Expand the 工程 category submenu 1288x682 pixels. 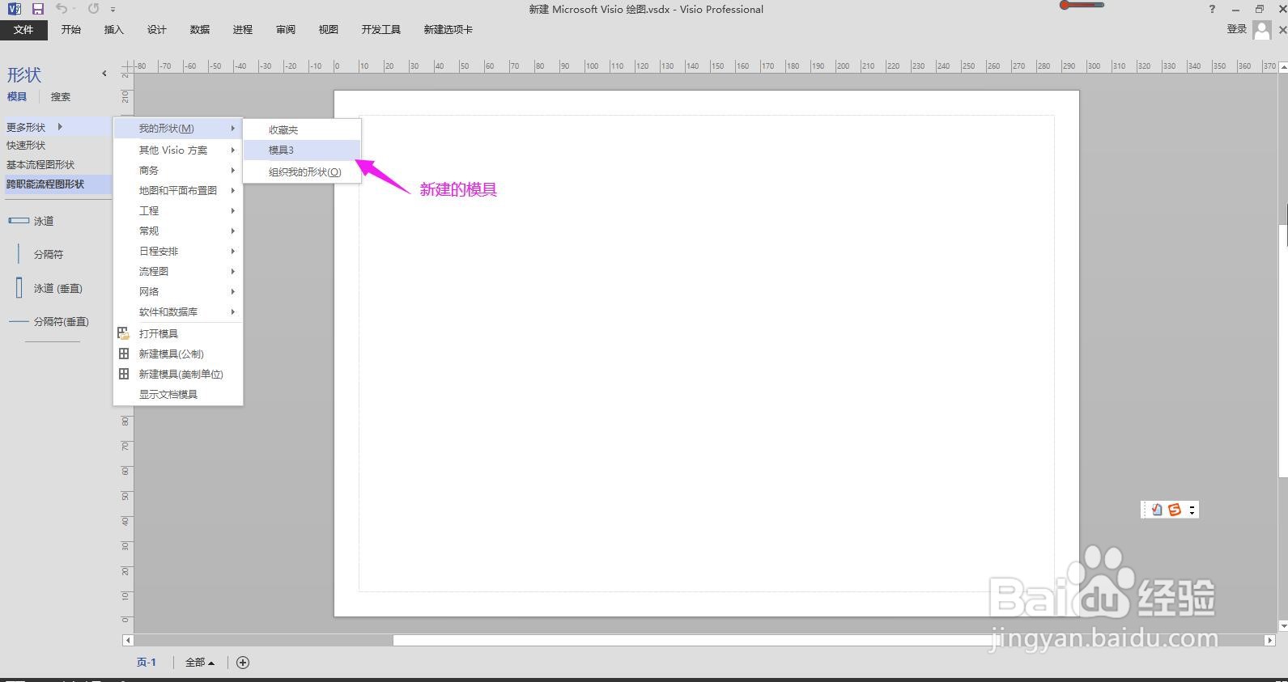pos(178,210)
